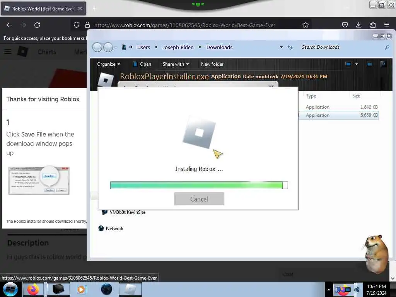Expand the view options dropdown arrow
This screenshot has width=396, height=297.
(357, 64)
